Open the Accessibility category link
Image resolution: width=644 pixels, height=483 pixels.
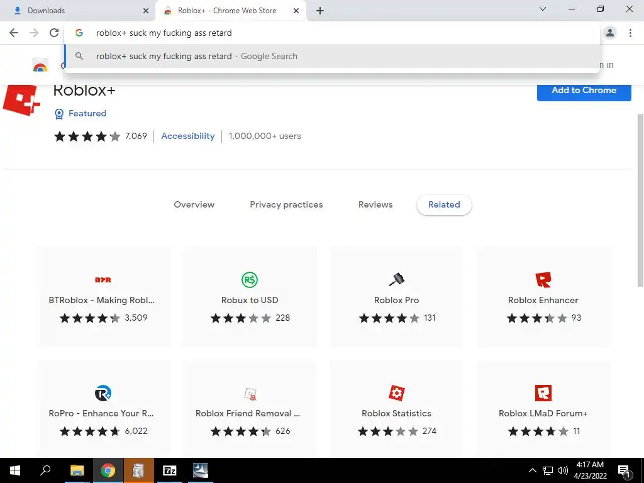pos(187,136)
